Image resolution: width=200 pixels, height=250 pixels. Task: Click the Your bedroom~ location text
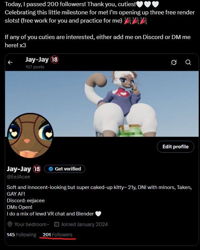[x=32, y=224]
